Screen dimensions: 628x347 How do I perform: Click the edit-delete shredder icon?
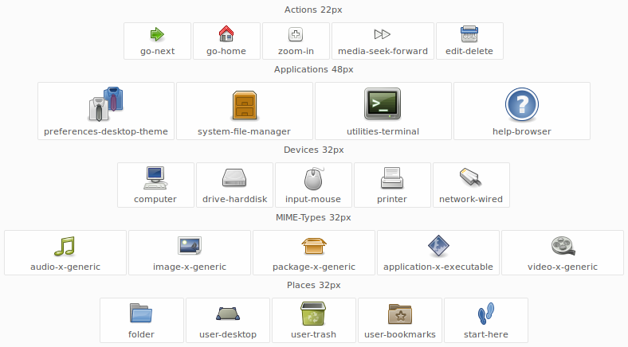[x=469, y=34]
